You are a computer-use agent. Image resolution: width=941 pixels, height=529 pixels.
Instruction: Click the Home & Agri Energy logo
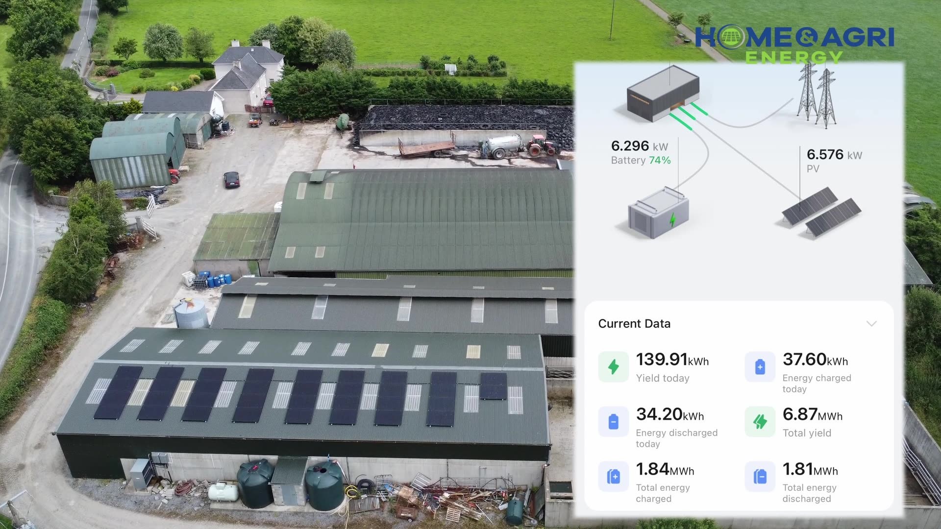tap(794, 45)
